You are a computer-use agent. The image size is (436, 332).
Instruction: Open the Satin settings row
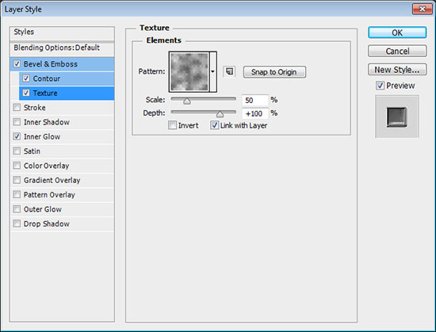(62, 151)
